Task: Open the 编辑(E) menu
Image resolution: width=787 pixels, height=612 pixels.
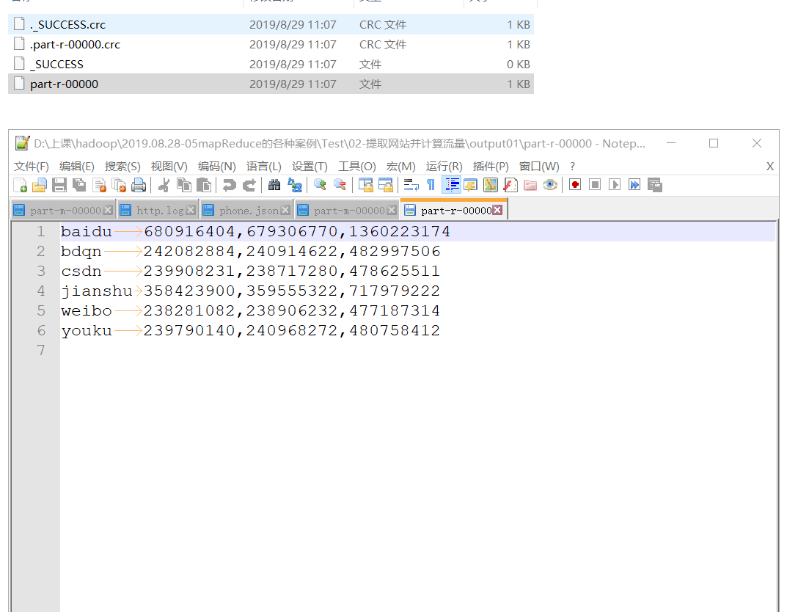Action: [77, 166]
